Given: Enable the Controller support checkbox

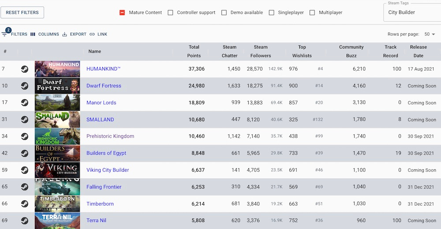Looking at the screenshot, I should point(170,13).
